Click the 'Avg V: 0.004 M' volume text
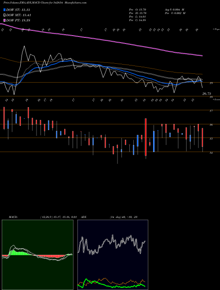The height and width of the screenshot is (290, 220). (x=174, y=10)
